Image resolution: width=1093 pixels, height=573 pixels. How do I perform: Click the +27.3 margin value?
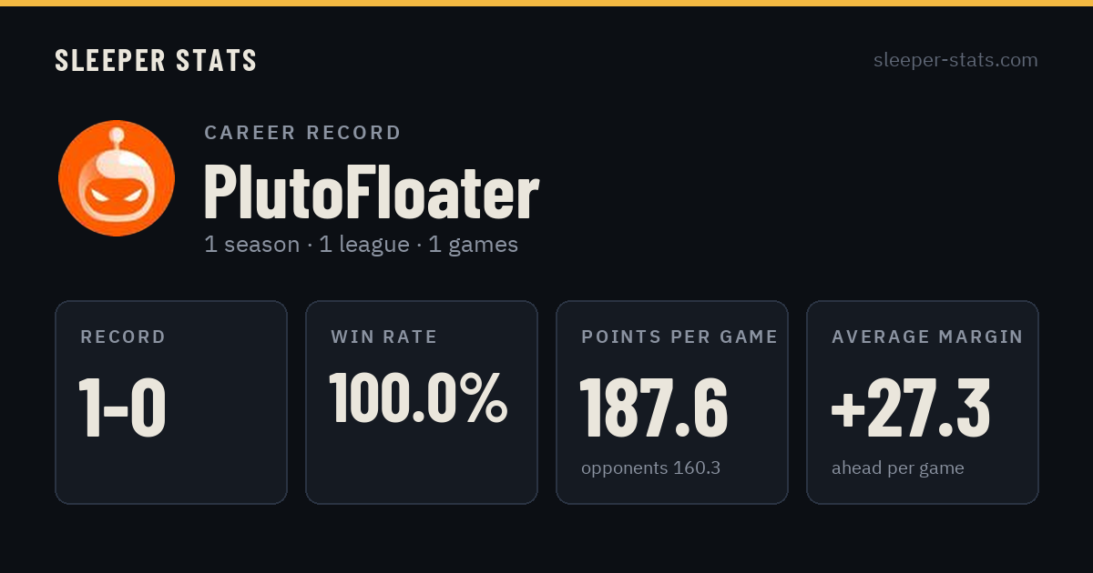911,407
